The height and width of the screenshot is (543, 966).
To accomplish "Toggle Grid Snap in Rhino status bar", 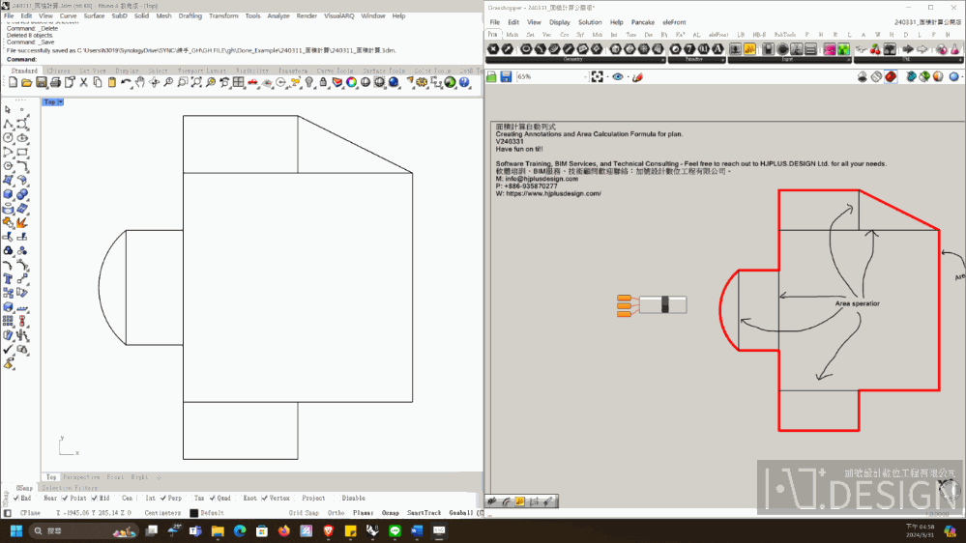I will (x=304, y=513).
